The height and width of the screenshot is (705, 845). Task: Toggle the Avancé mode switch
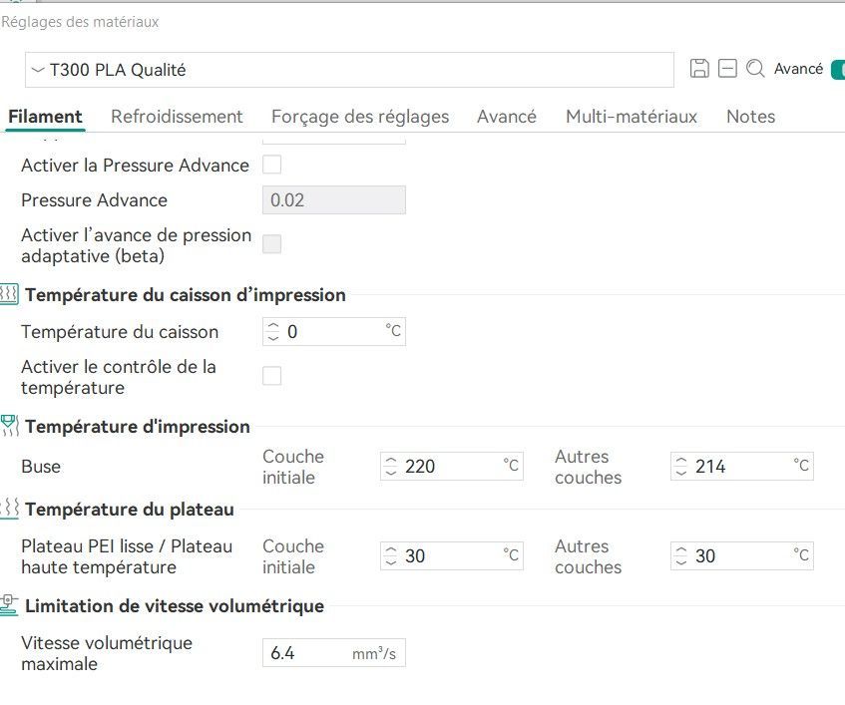838,69
